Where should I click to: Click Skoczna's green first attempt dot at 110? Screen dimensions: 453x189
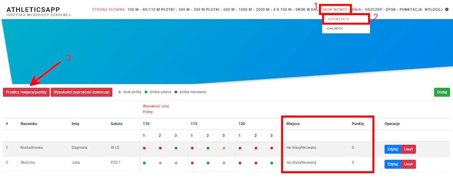(144, 163)
